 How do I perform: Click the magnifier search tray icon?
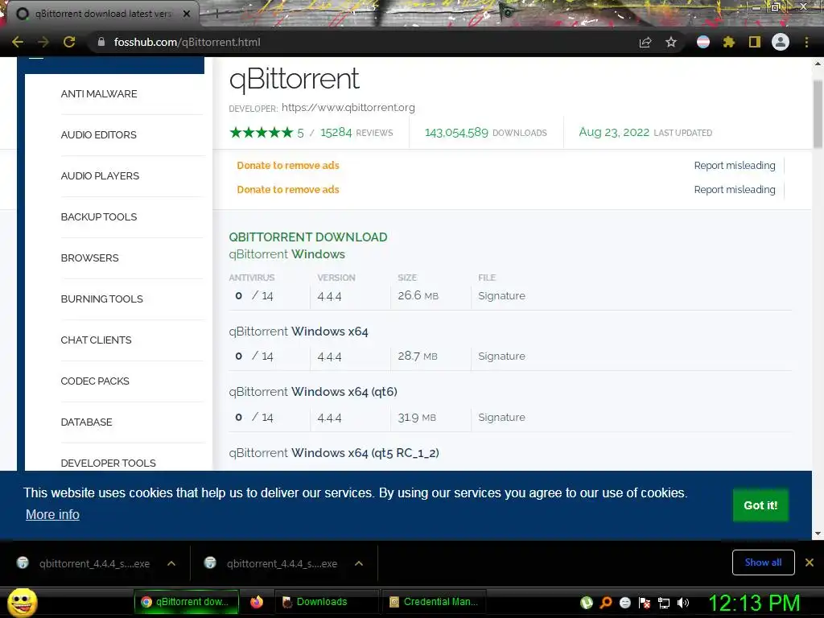pyautogui.click(x=605, y=603)
